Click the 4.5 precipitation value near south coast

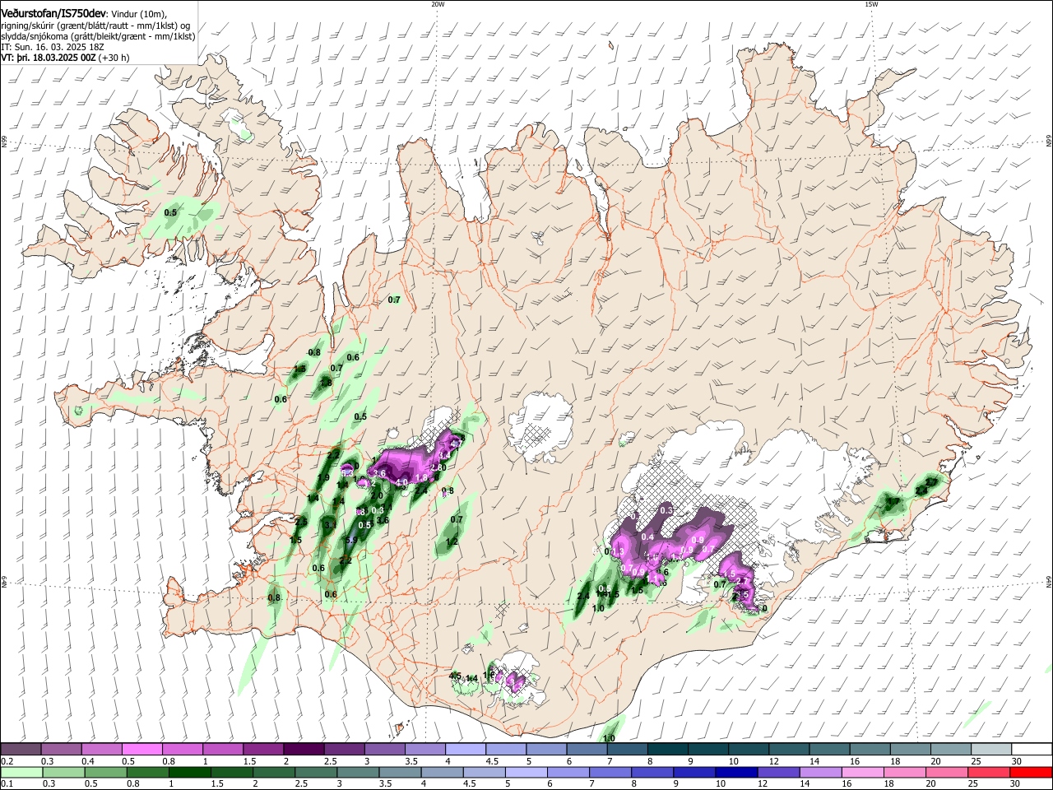point(455,676)
